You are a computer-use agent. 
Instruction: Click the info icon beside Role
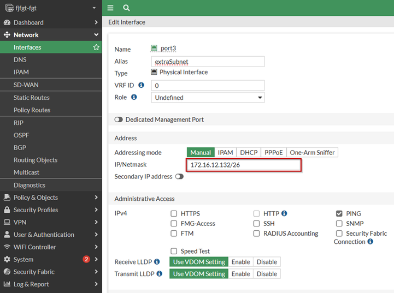[x=134, y=98]
